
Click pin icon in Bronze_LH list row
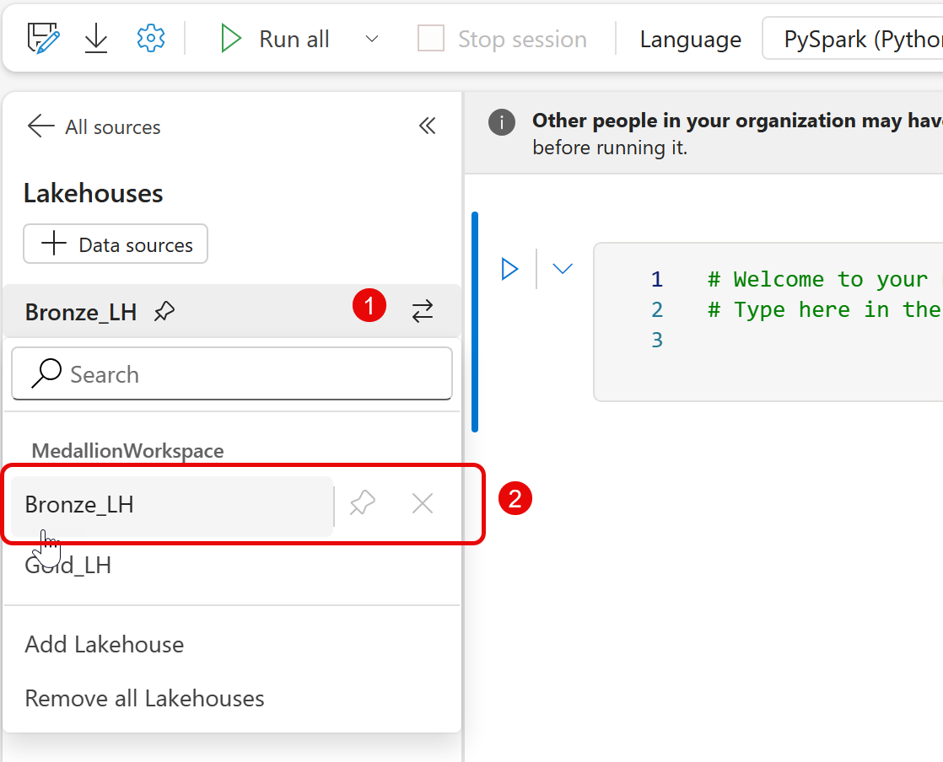(363, 504)
